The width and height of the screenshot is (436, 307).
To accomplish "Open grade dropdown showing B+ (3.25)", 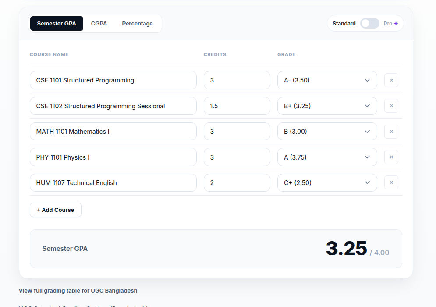I will (x=327, y=106).
